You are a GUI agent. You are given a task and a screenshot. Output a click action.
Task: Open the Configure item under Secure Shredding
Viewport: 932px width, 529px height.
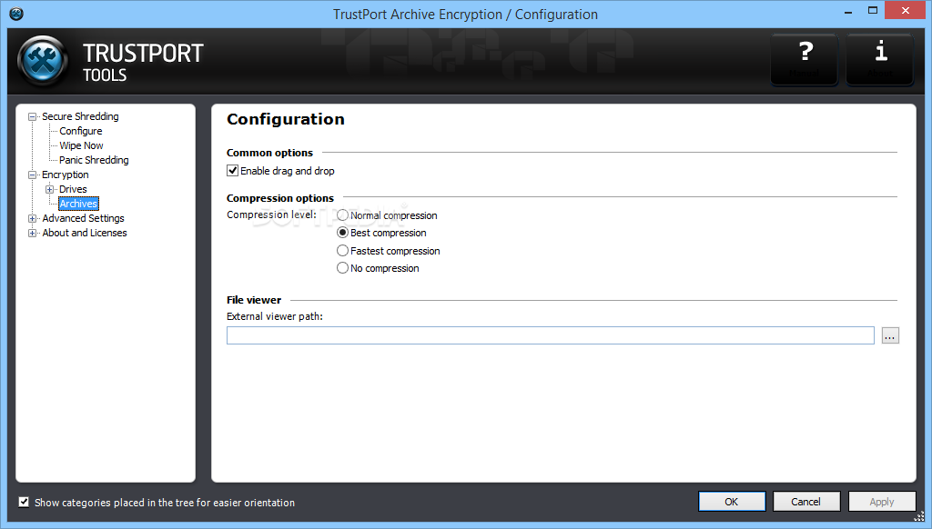tap(81, 131)
